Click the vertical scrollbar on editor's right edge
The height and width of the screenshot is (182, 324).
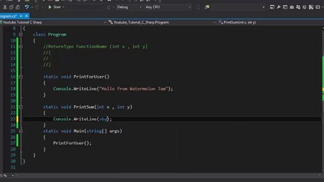click(x=323, y=99)
